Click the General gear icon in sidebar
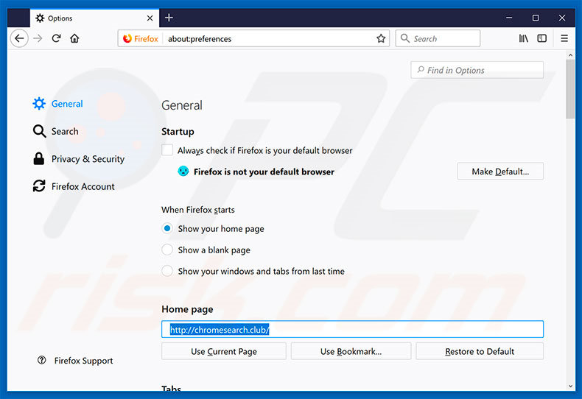Image resolution: width=582 pixels, height=399 pixels. tap(39, 104)
